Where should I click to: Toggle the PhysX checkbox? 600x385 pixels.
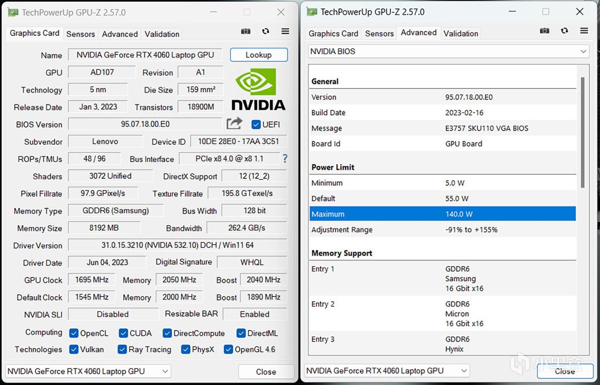[185, 349]
